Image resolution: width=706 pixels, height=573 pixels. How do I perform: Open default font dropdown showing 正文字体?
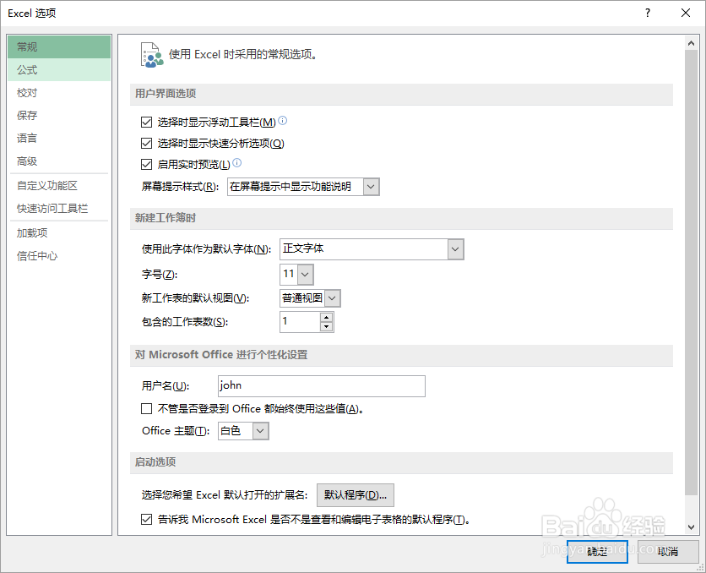point(455,249)
